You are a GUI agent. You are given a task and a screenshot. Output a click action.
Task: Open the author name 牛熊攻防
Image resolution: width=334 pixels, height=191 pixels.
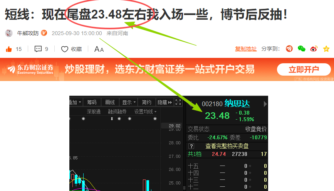click(x=28, y=33)
